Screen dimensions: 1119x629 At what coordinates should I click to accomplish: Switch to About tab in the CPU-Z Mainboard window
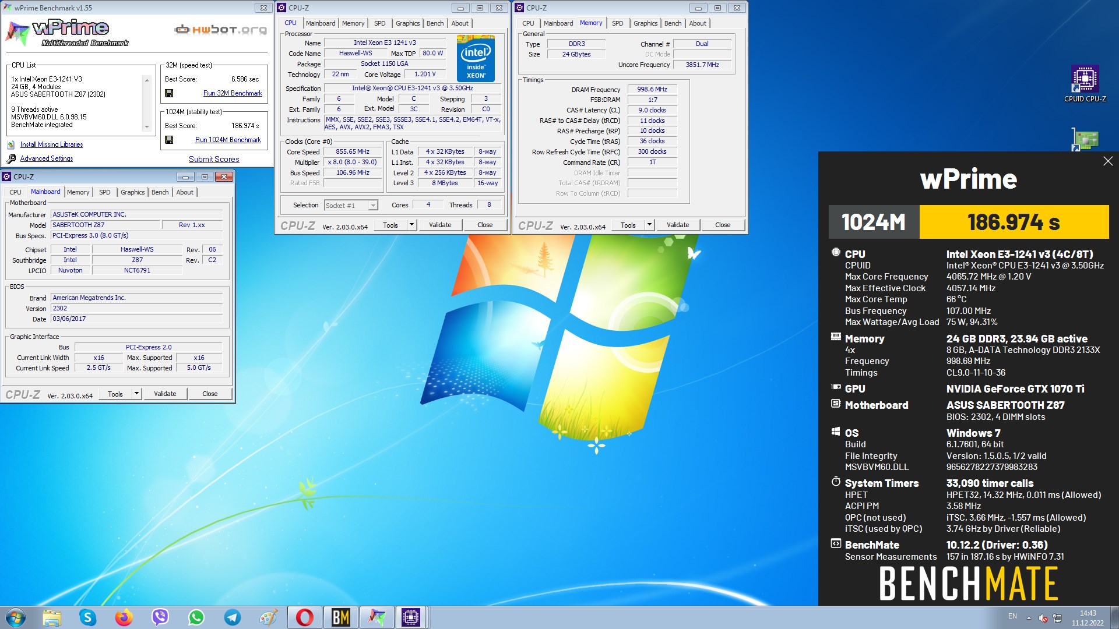pyautogui.click(x=185, y=192)
